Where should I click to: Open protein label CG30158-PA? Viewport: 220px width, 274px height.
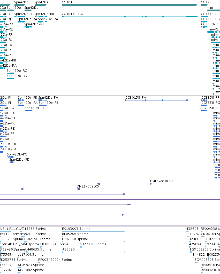point(136,98)
